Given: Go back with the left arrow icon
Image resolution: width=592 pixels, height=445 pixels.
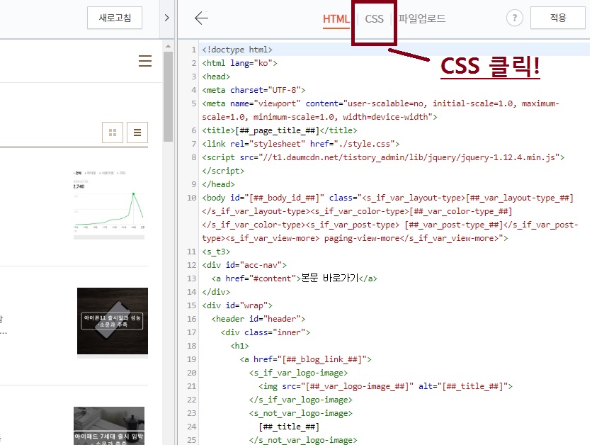Looking at the screenshot, I should point(201,18).
